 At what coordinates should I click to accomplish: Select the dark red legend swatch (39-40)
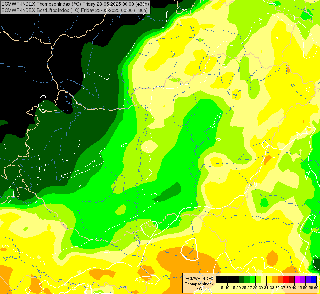click(x=292, y=279)
